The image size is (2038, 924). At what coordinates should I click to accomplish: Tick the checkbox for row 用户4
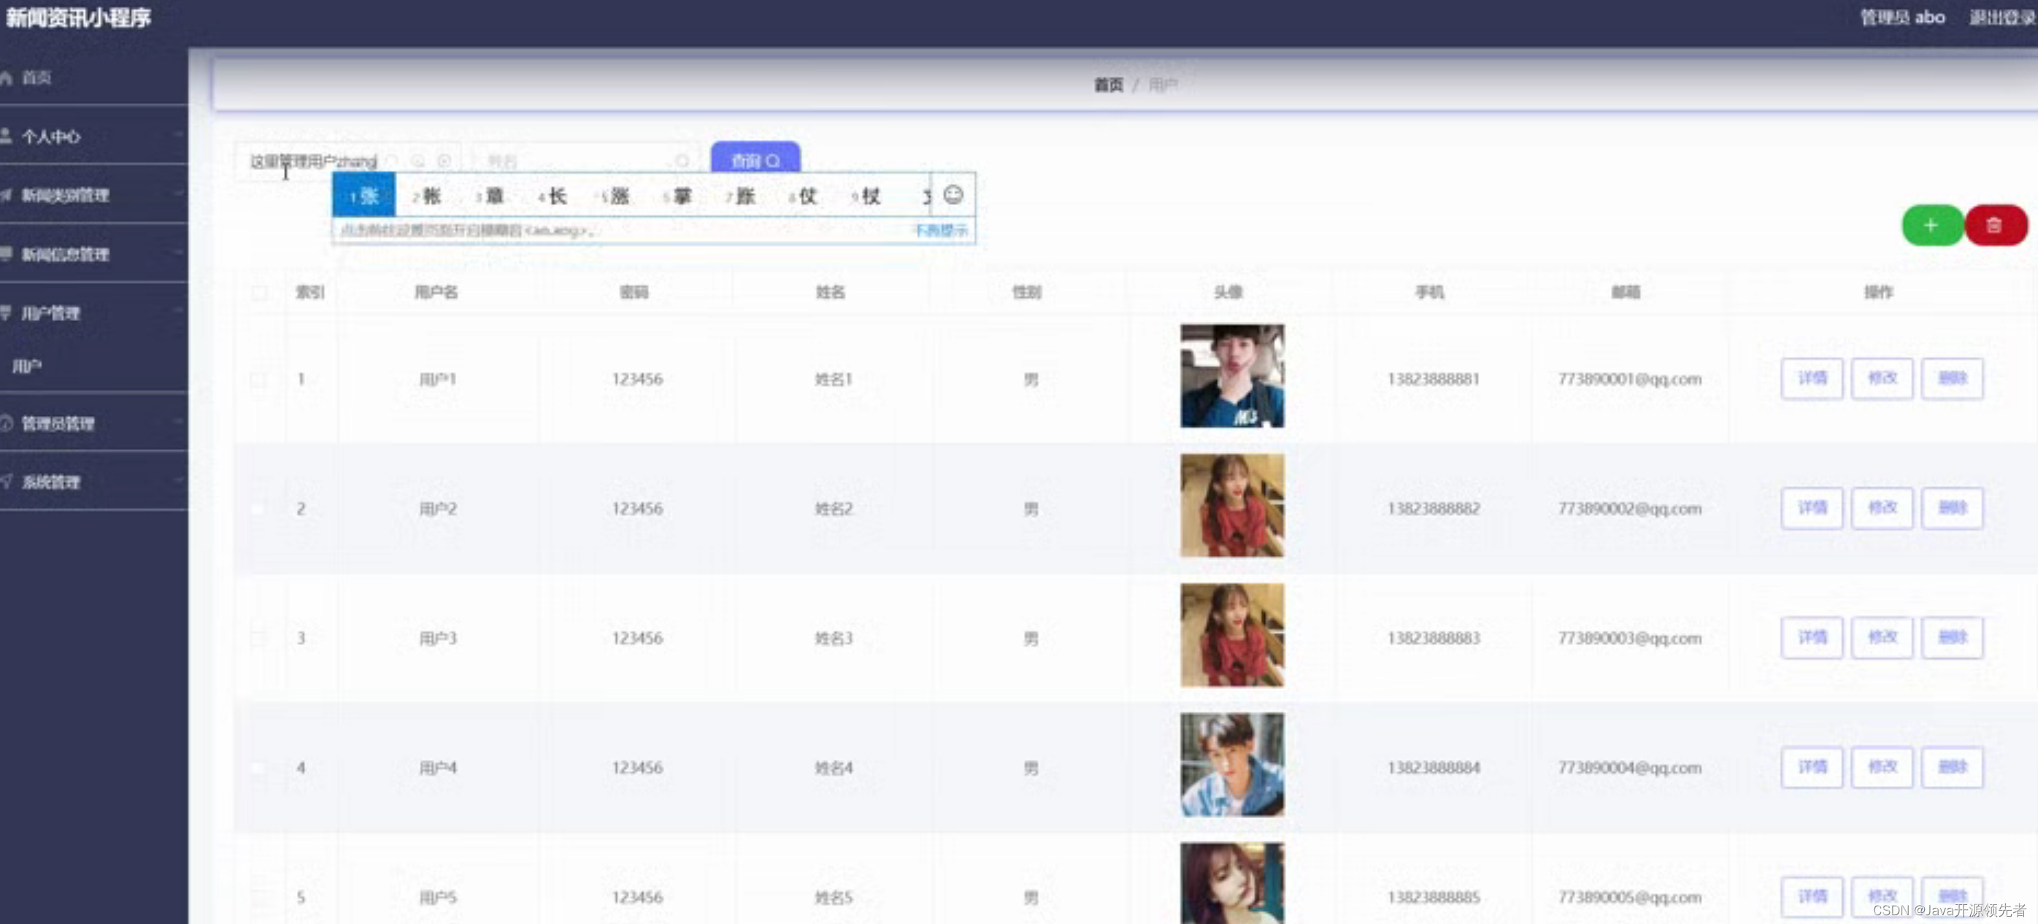coord(258,767)
